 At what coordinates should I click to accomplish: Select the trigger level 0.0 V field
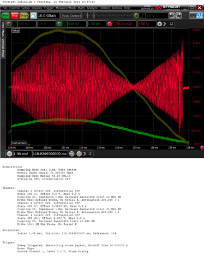pos(157,16)
